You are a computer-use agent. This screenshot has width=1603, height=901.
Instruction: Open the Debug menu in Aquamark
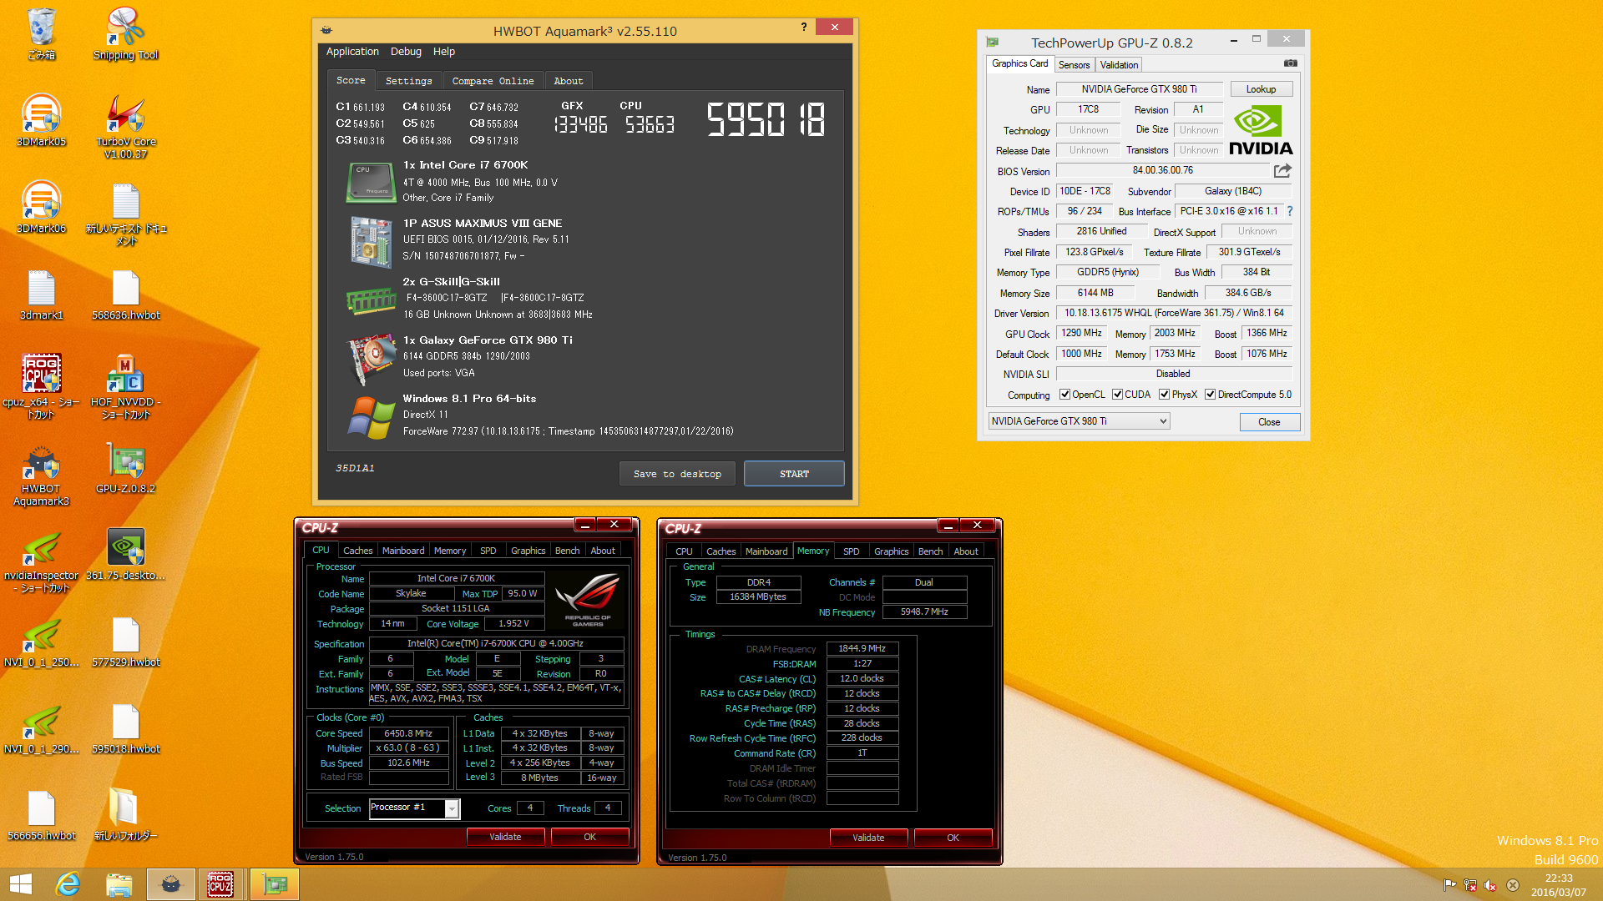coord(406,52)
